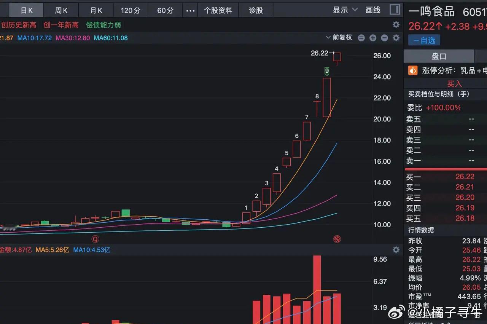Click the MA30:12.80 indicator label
This screenshot has height=324, width=487.
(x=73, y=38)
